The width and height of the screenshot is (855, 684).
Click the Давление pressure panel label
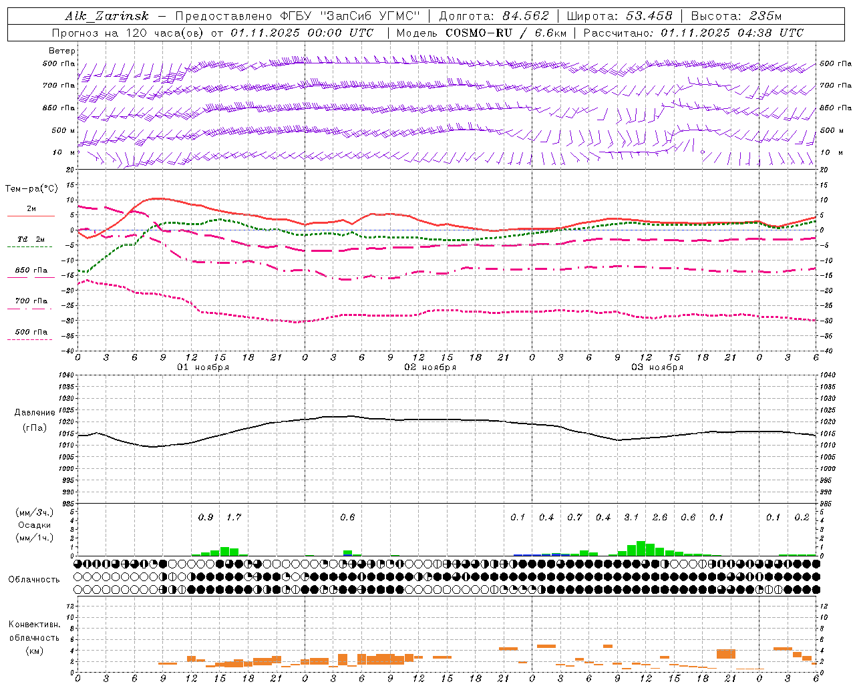point(35,413)
